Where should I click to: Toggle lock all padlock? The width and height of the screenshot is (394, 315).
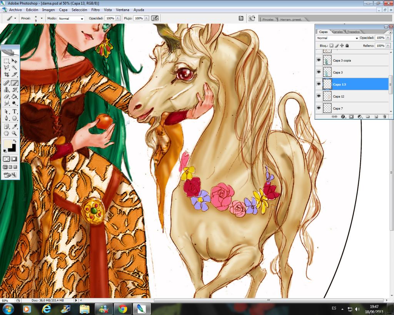click(x=347, y=45)
